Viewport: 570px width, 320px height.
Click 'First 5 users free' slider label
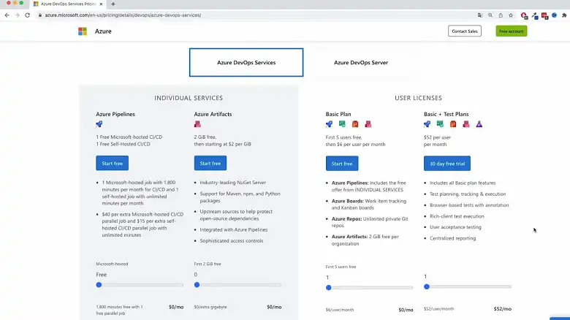(341, 267)
